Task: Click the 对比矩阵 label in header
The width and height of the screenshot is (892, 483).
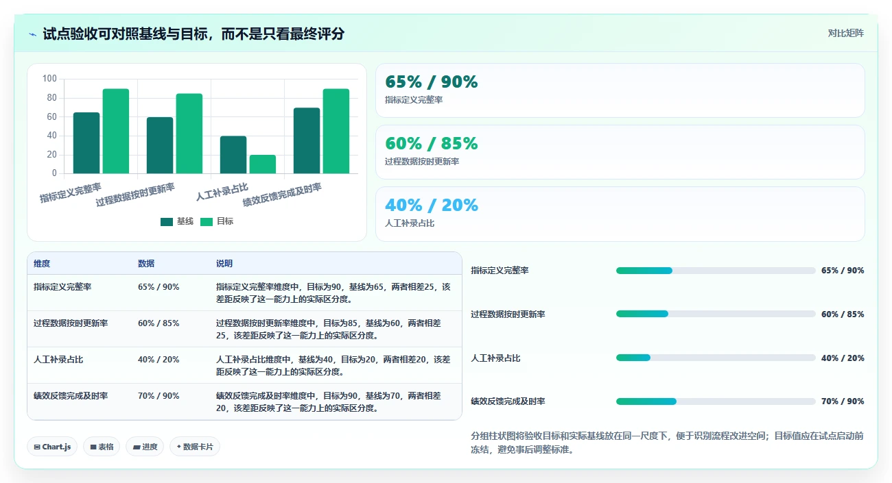Action: (x=846, y=33)
